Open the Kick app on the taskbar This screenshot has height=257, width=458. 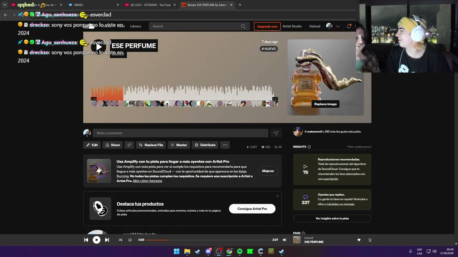250,251
